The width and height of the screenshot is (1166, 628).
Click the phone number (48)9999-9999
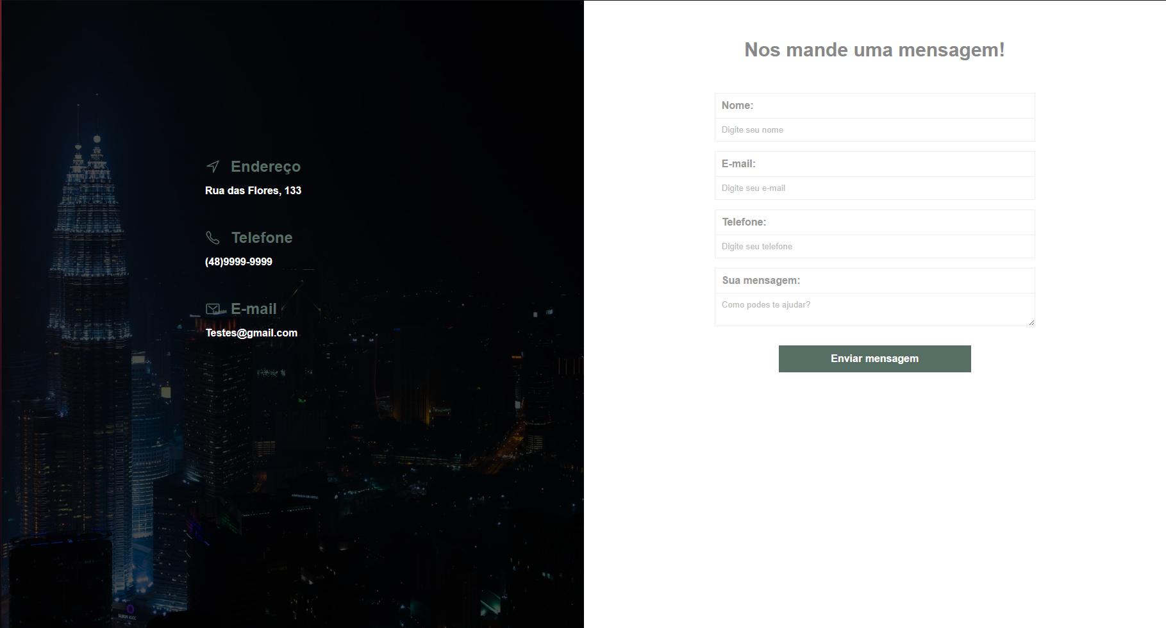238,261
